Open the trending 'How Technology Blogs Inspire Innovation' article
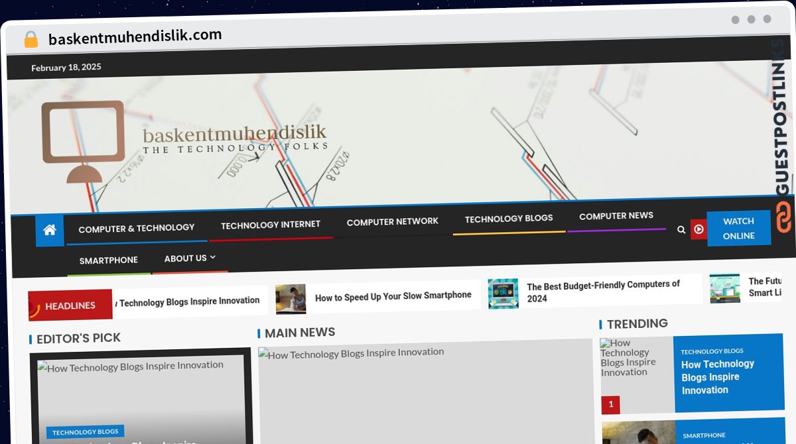 tap(717, 376)
